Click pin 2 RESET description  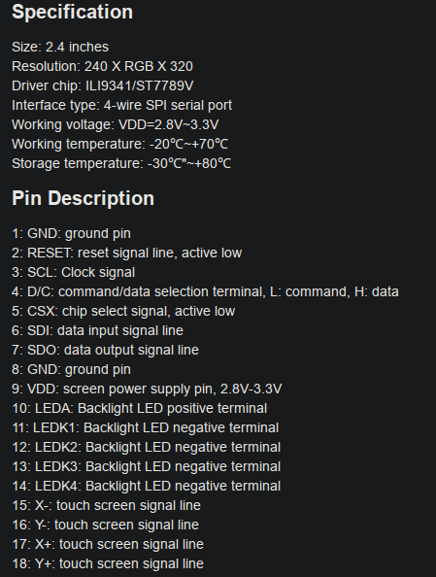click(127, 254)
